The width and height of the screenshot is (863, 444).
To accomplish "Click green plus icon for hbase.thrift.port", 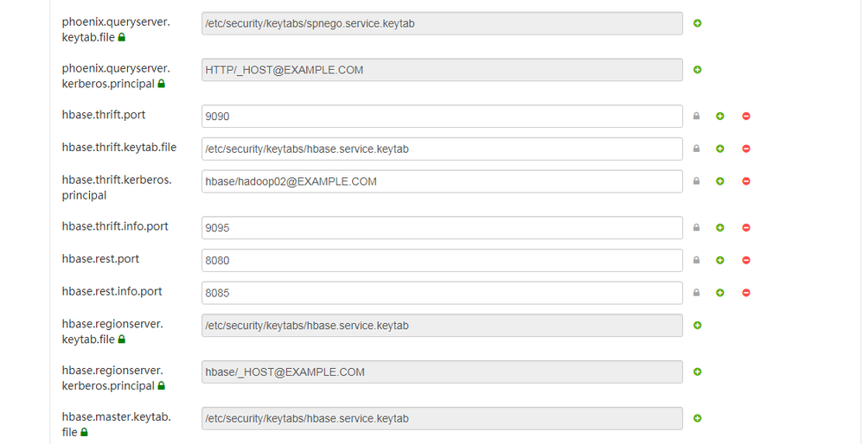I will coord(719,116).
